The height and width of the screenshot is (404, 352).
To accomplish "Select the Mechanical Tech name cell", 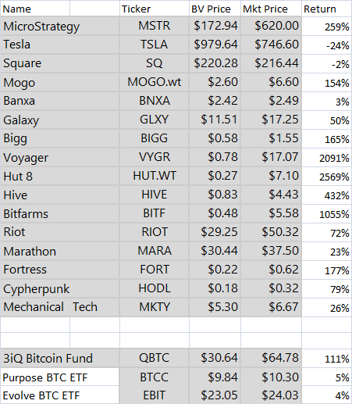I will point(60,307).
